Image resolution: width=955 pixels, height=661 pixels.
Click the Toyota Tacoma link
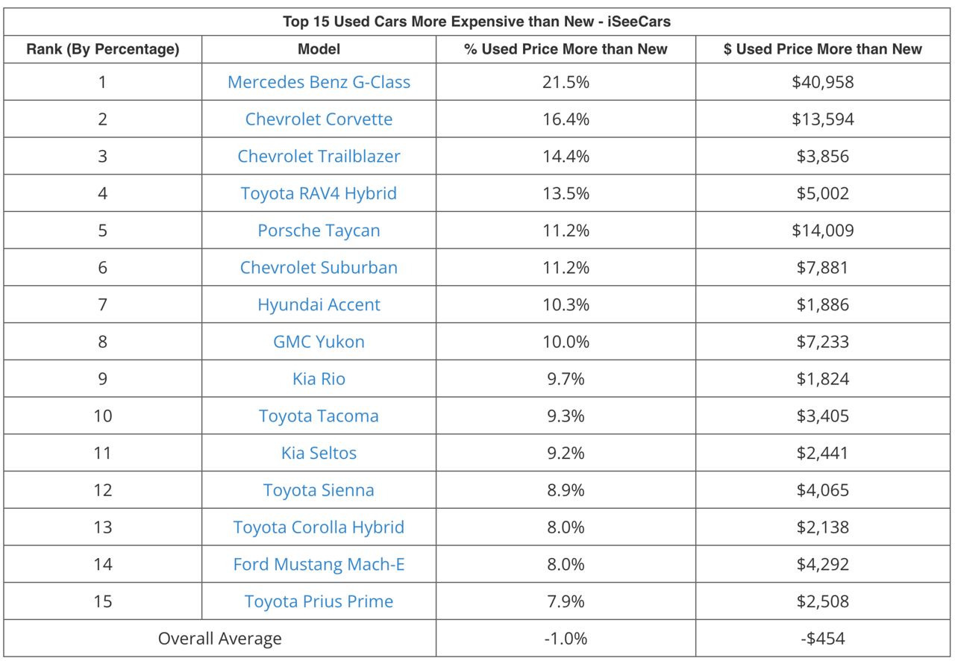click(319, 416)
